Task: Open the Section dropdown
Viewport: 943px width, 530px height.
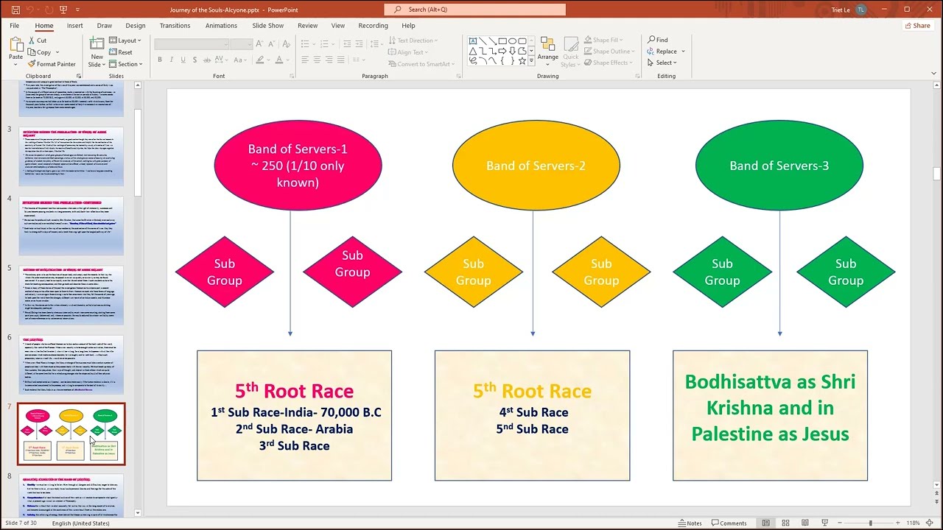Action: click(126, 64)
